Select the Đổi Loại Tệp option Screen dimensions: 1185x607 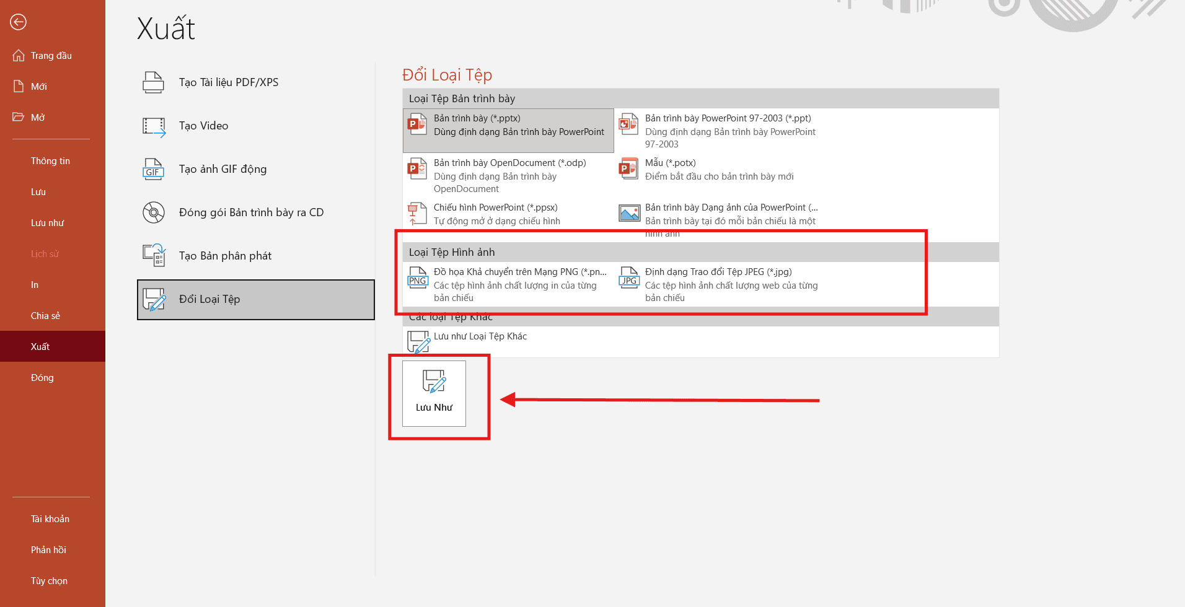point(256,300)
